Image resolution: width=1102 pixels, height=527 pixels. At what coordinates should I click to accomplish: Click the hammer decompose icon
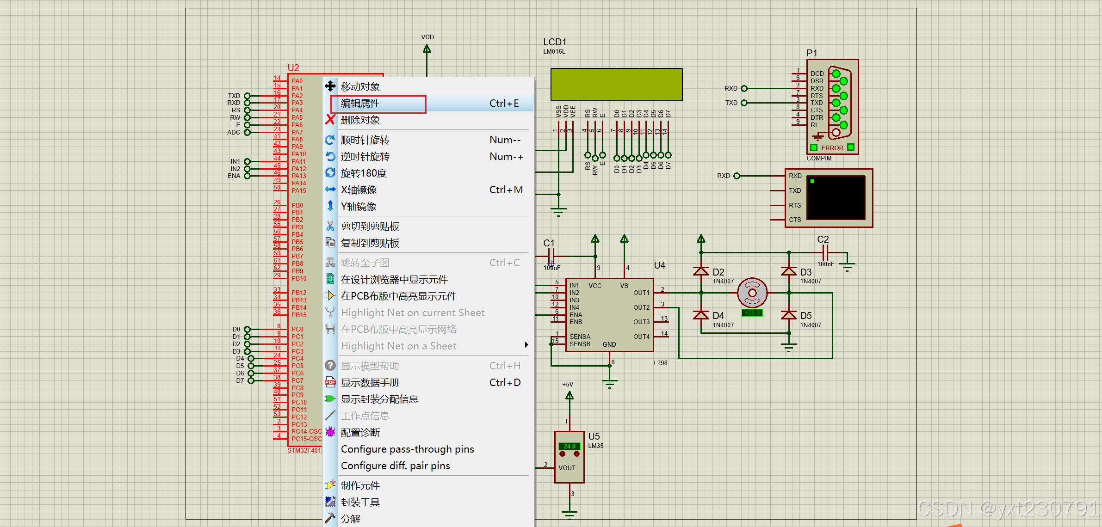point(330,518)
